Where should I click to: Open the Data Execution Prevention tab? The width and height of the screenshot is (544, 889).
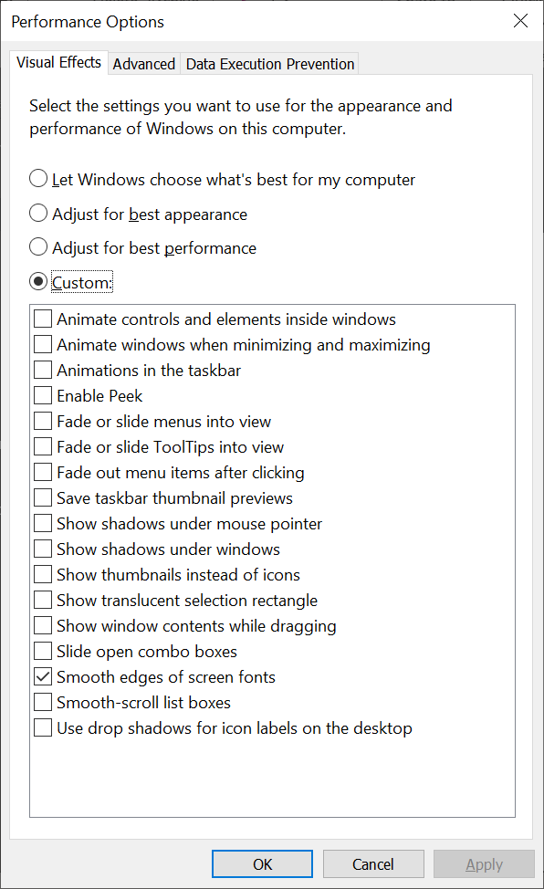(270, 64)
